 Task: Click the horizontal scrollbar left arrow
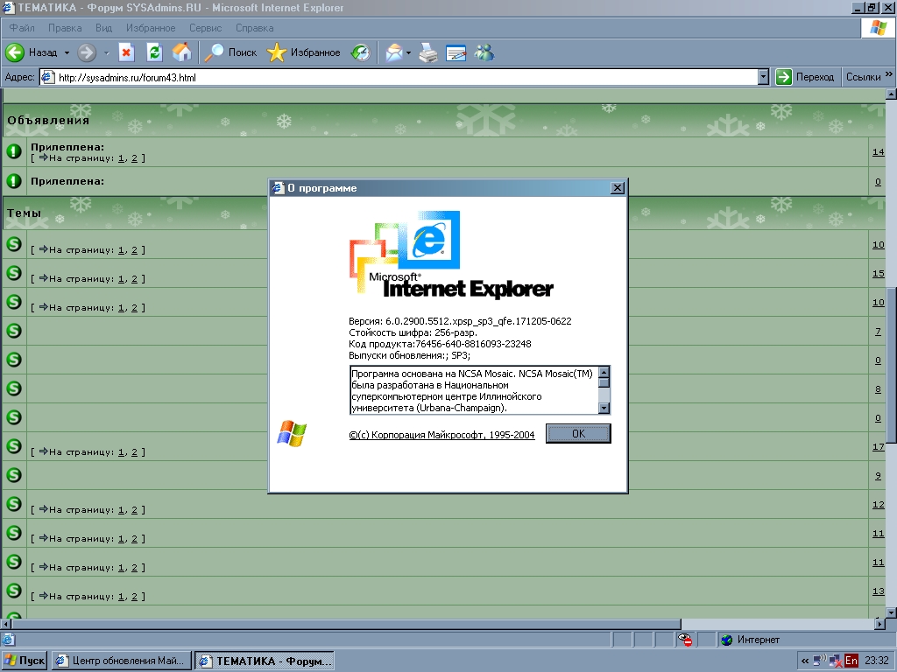[x=6, y=624]
